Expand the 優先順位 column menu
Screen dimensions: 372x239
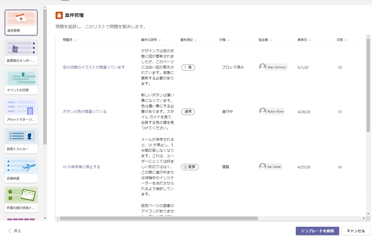189,40
